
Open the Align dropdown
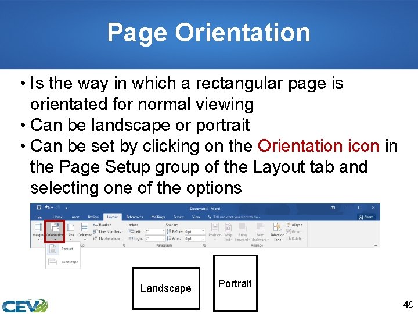pos(294,225)
